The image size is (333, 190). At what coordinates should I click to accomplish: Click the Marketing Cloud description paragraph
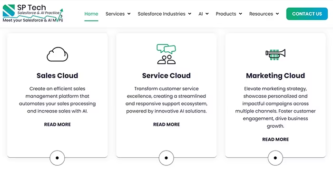[x=275, y=107]
